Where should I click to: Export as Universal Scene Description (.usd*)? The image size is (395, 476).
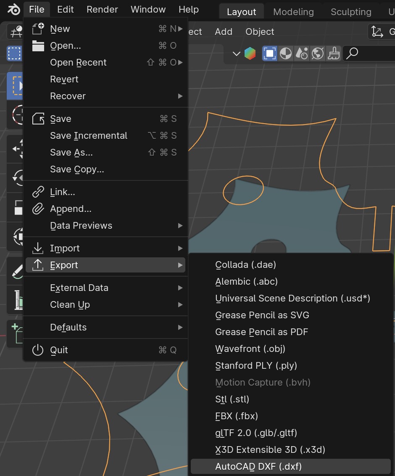click(x=291, y=299)
